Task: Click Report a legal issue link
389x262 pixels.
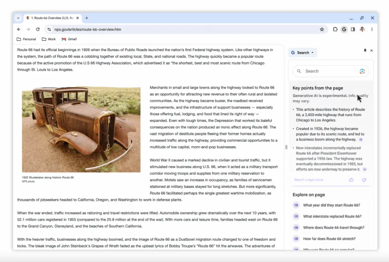Action: pyautogui.click(x=309, y=180)
